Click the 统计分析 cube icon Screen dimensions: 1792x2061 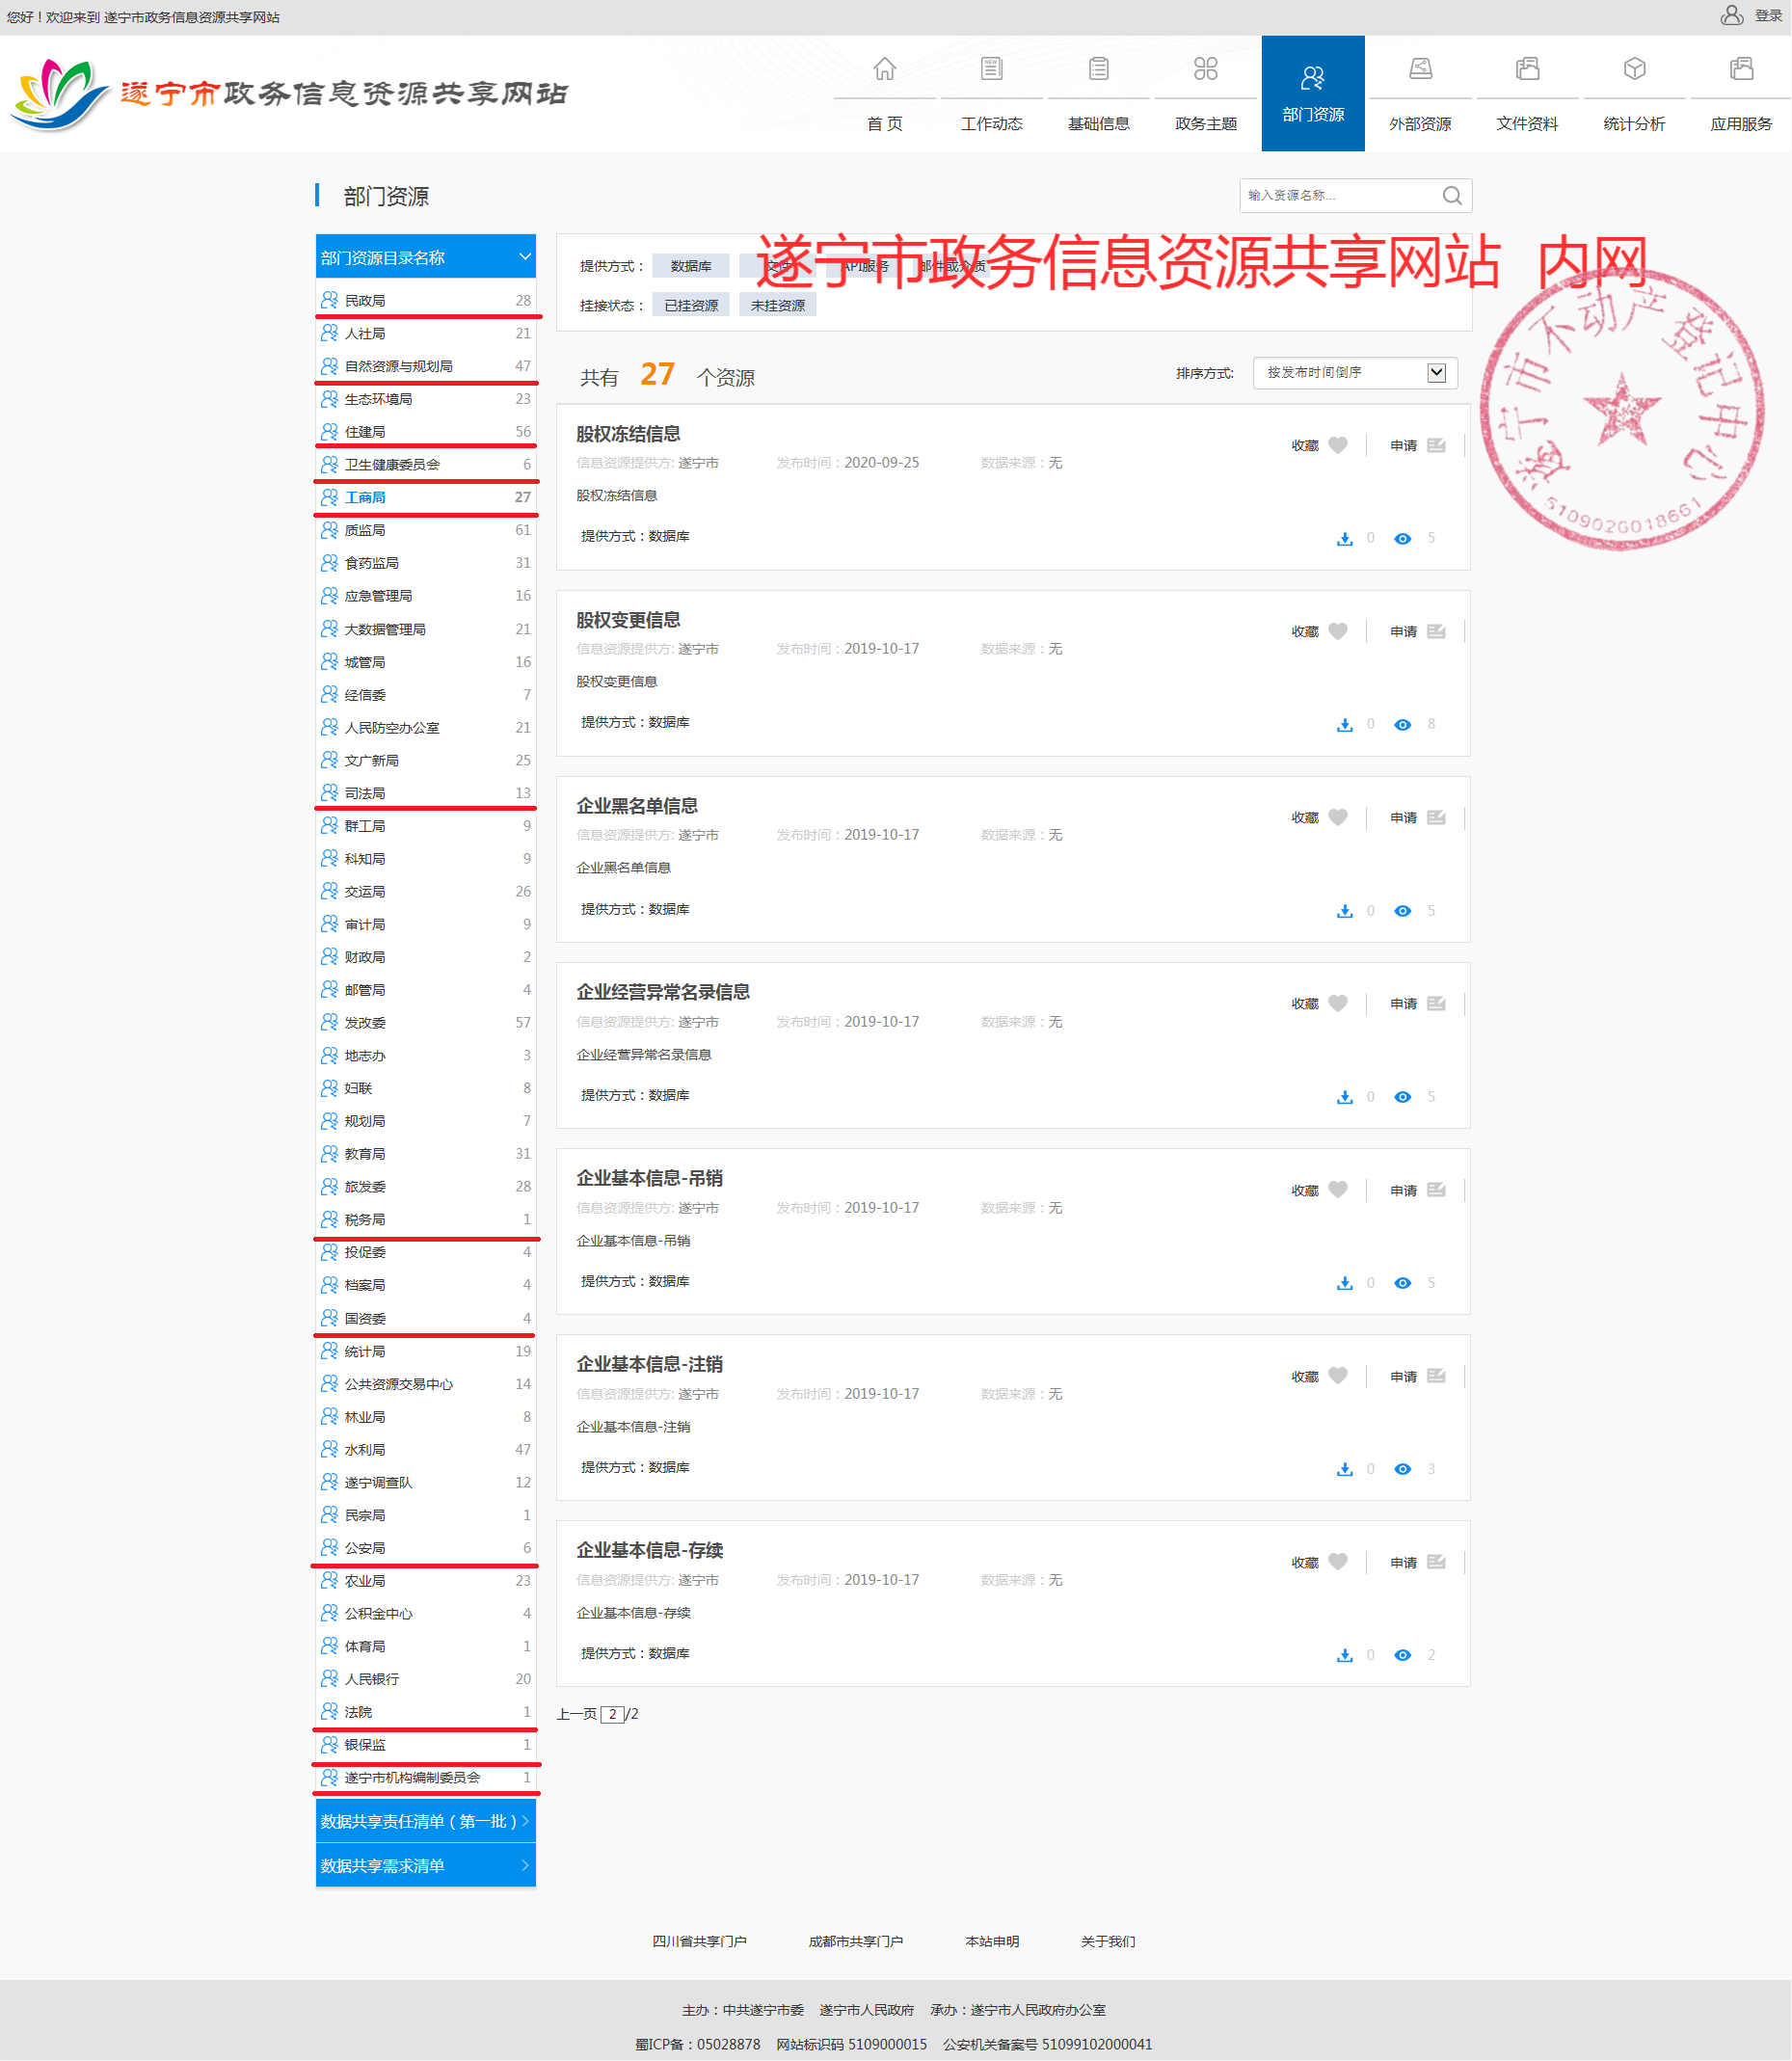pyautogui.click(x=1634, y=69)
